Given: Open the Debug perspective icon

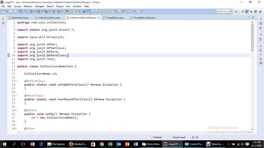Looking at the screenshot, I should click(x=251, y=12).
